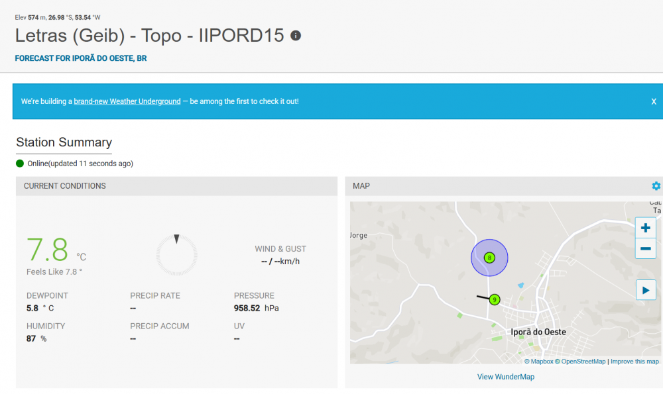Viewport: 663px width, 394px height.
Task: Click the 7.8 temperature reading
Action: click(48, 251)
